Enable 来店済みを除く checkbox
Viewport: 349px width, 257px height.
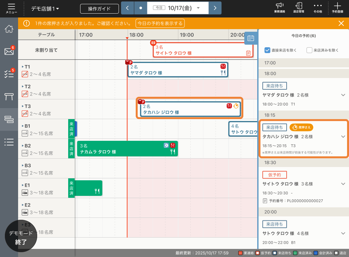(309, 50)
